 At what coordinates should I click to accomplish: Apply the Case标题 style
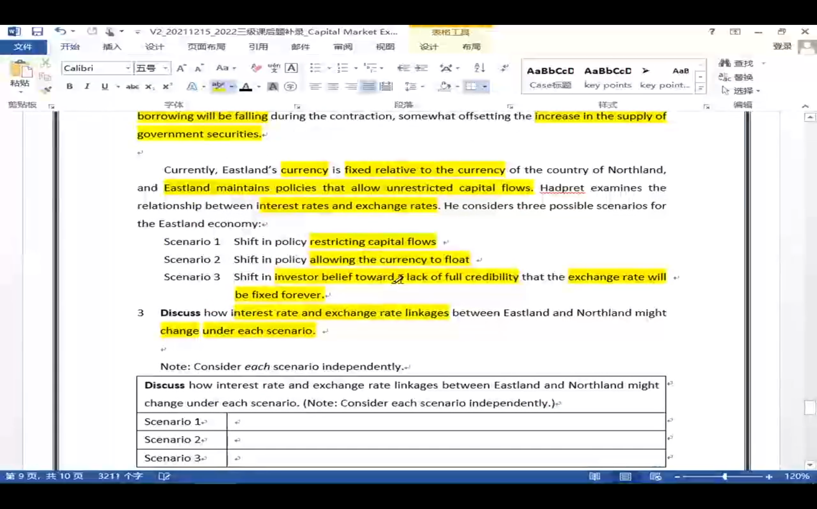(550, 77)
